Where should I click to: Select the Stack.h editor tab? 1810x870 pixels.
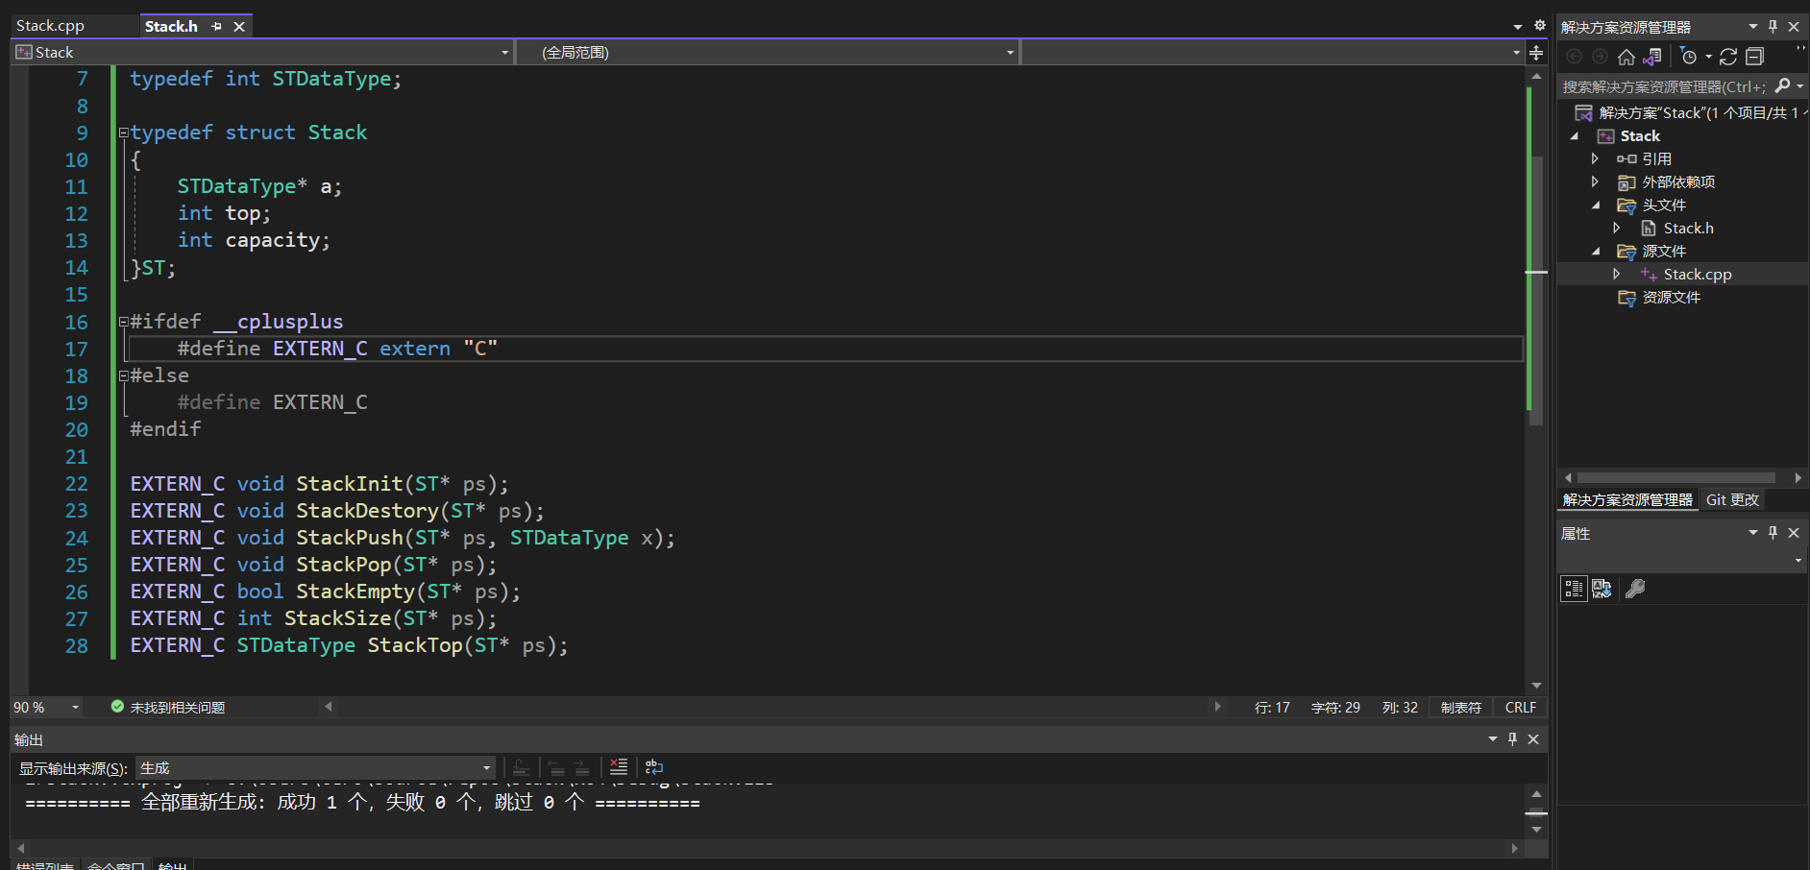(x=171, y=26)
